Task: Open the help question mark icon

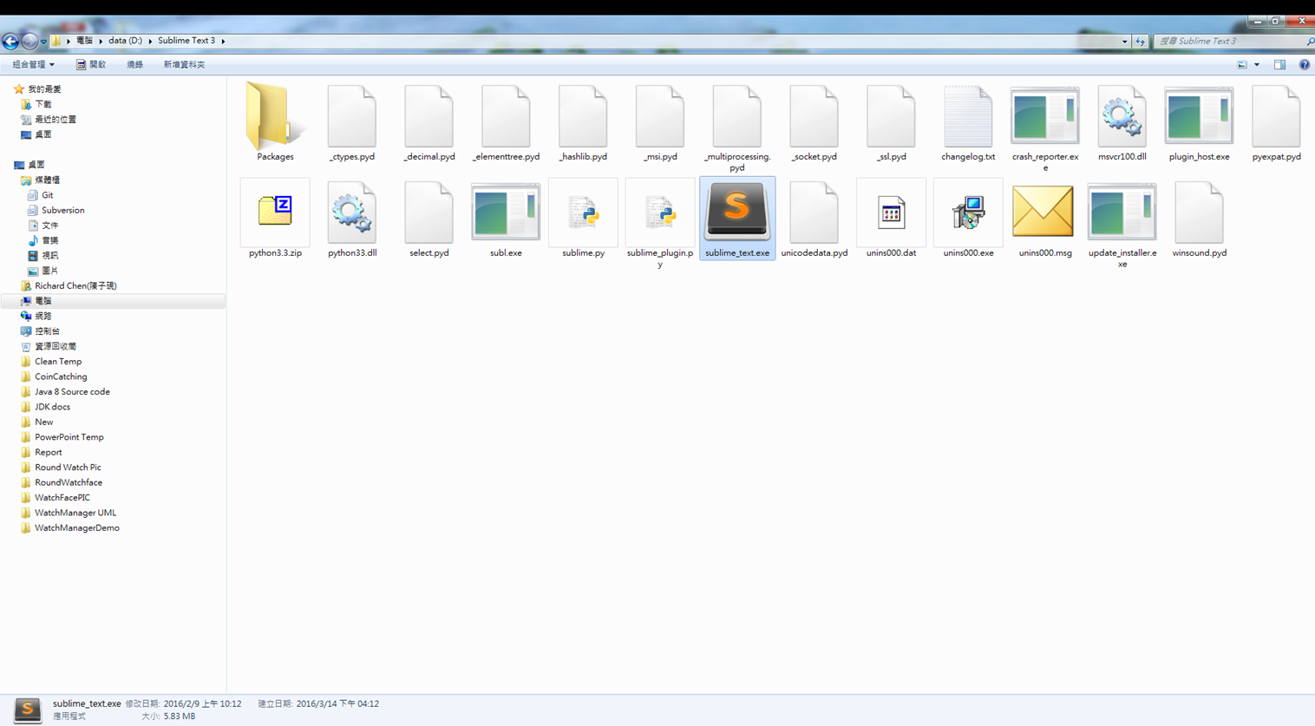Action: pyautogui.click(x=1304, y=65)
